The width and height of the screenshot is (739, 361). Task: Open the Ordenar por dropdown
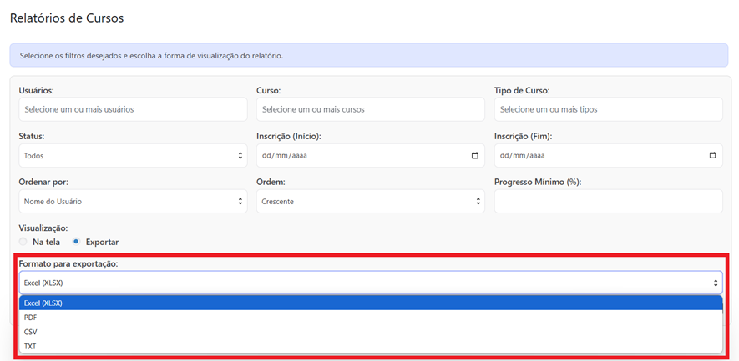(x=133, y=202)
